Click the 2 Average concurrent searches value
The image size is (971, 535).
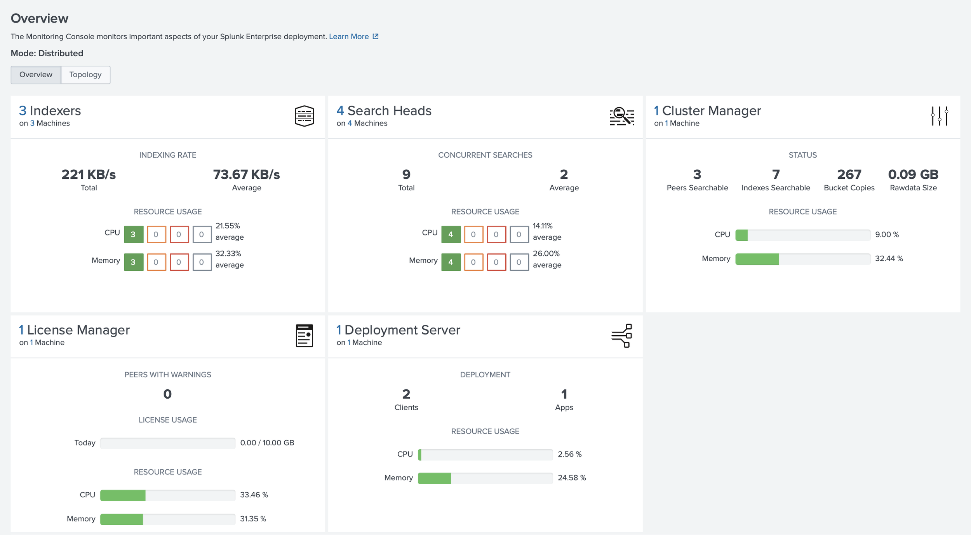pos(564,174)
